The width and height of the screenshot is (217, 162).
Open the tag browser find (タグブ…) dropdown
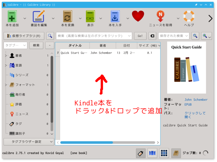(x=15, y=45)
